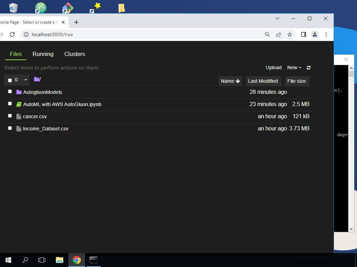357x267 pixels.
Task: Sort by Name column
Action: tap(230, 81)
